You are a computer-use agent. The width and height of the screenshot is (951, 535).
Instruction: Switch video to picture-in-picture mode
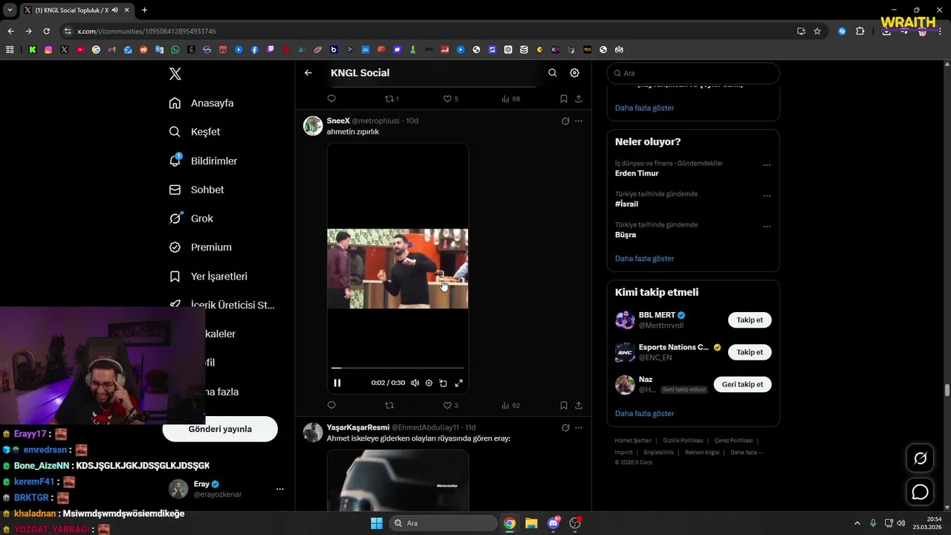tap(443, 383)
